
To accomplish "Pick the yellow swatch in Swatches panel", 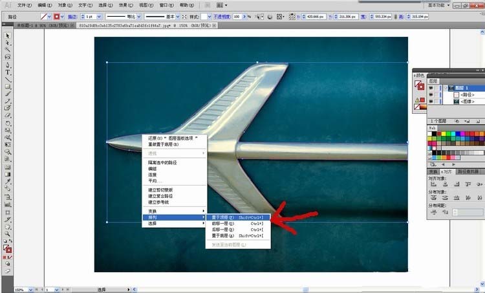I will tap(443, 134).
